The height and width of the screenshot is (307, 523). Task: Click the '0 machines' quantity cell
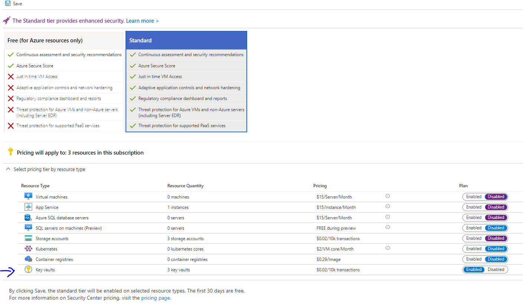[x=178, y=197]
